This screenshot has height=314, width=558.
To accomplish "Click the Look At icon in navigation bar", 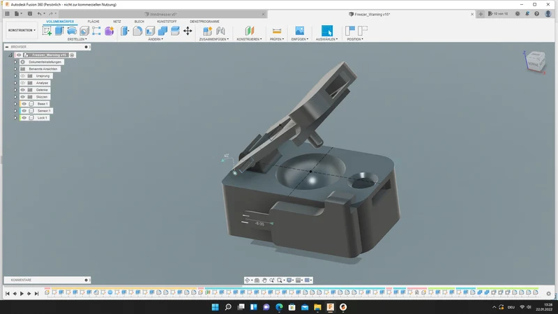I will coord(257,281).
